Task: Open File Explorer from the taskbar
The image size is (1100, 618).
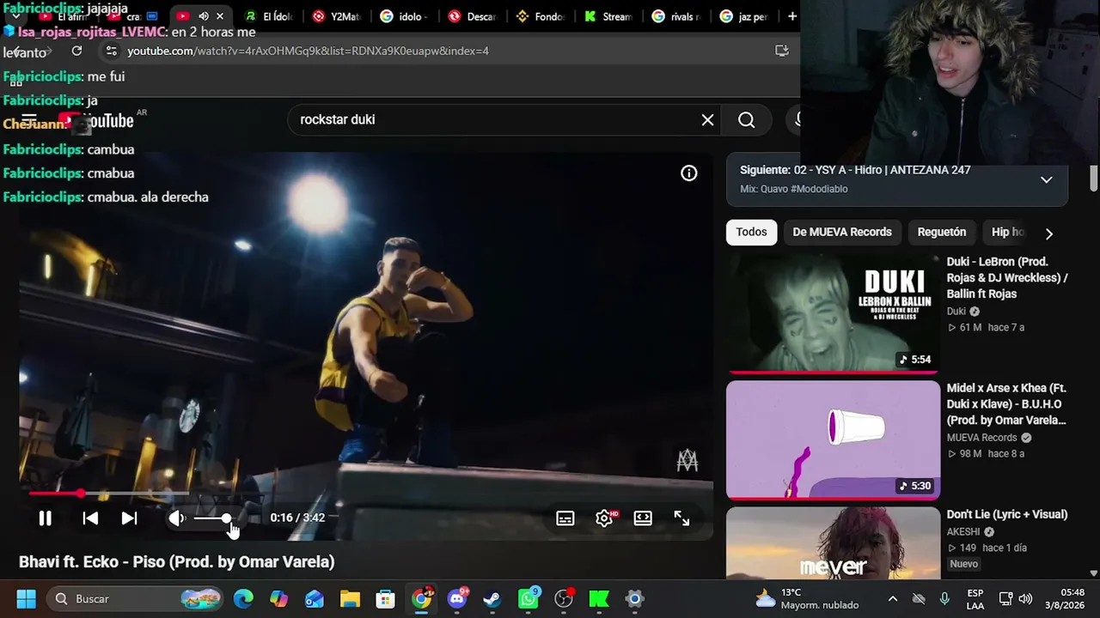Action: [x=350, y=599]
